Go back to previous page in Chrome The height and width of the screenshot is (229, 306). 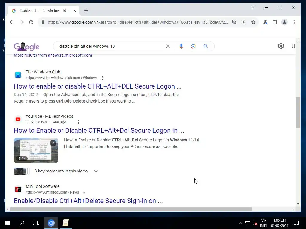[x=12, y=22]
